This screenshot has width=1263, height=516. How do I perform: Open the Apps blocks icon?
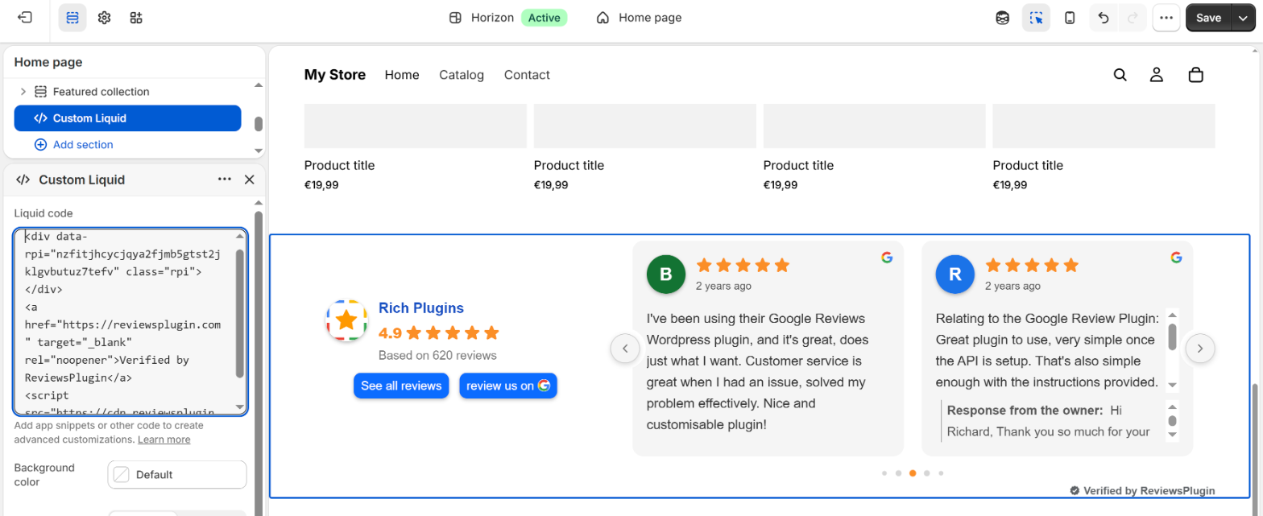(x=136, y=18)
